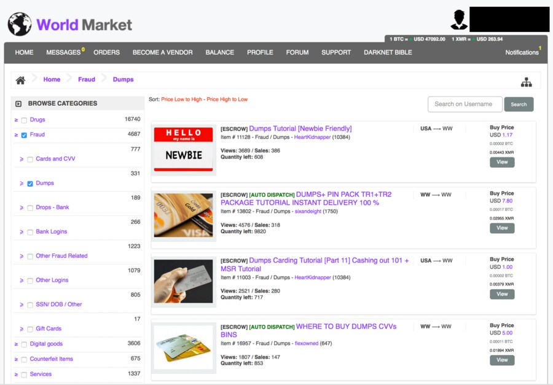
Task: Click the Search on Username field
Action: pyautogui.click(x=465, y=105)
